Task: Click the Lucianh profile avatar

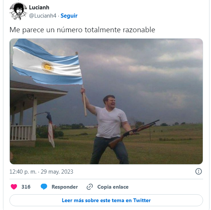Action: [18, 11]
